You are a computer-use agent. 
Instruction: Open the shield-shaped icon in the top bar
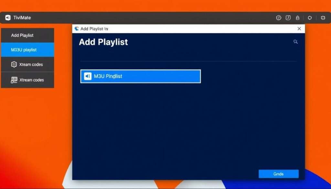click(288, 18)
